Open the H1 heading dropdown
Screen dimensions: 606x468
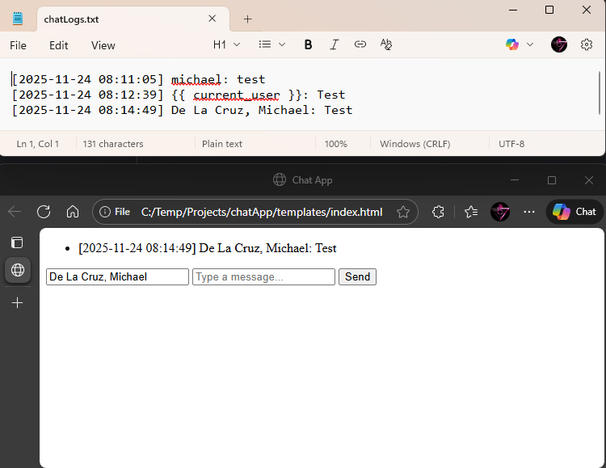pyautogui.click(x=226, y=45)
